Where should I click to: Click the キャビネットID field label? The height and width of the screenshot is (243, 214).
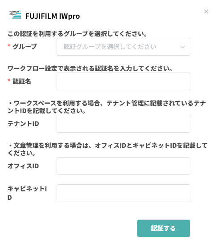coord(27,193)
